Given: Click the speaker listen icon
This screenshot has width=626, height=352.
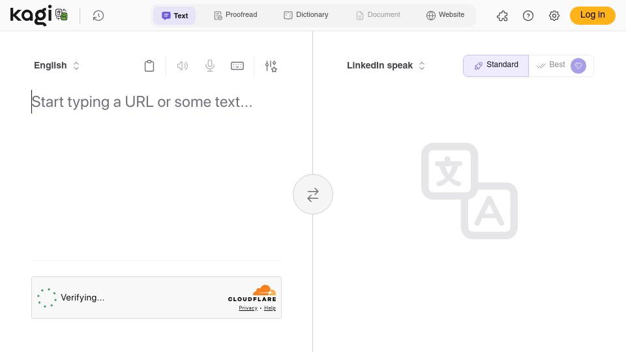Looking at the screenshot, I should [x=183, y=66].
